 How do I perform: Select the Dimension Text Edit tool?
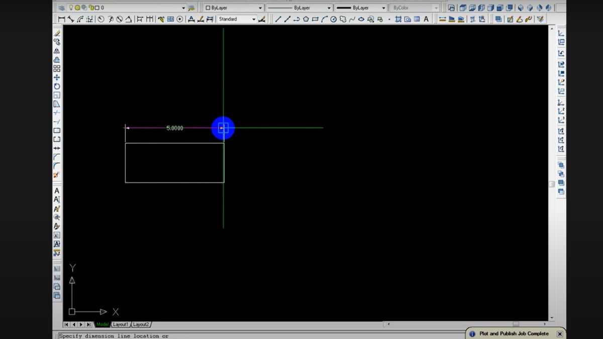(200, 19)
